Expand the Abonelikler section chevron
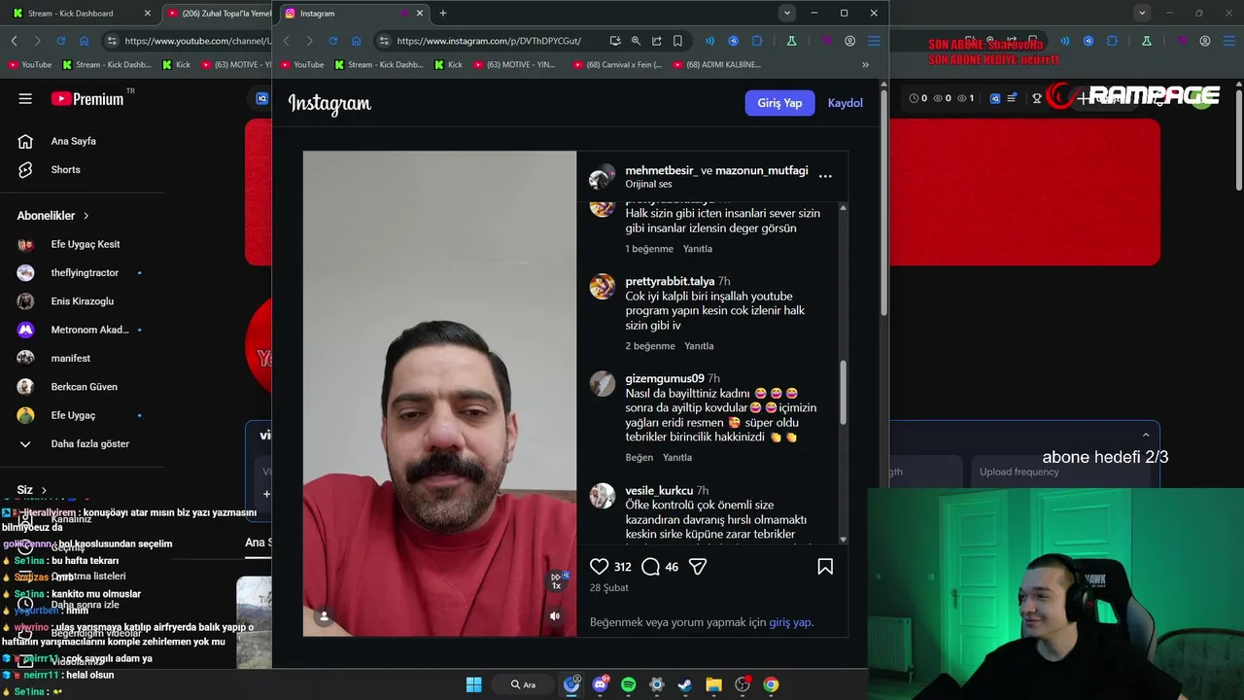 (x=86, y=216)
